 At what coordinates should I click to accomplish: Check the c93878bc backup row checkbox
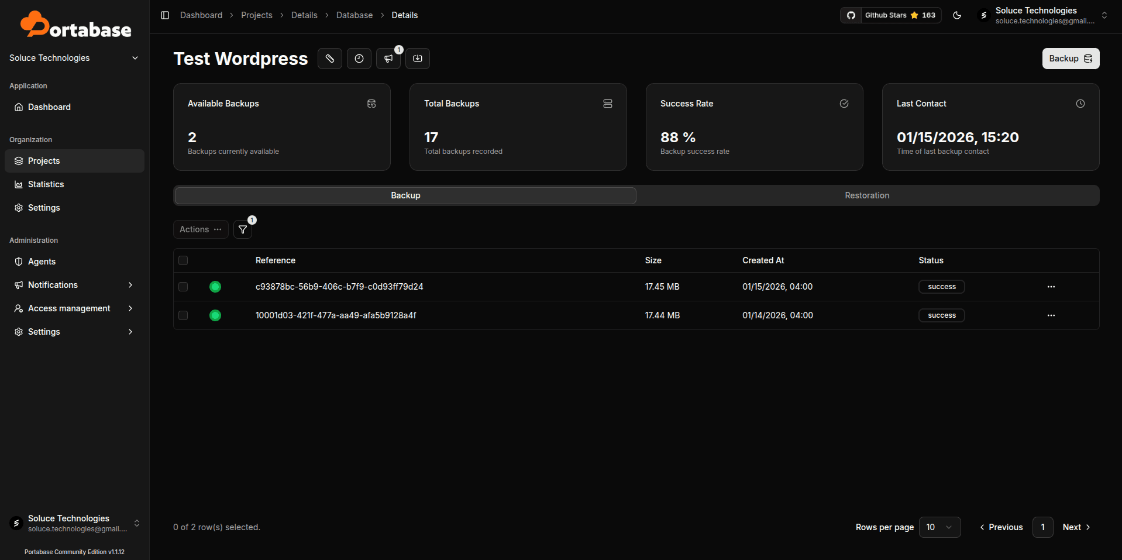[183, 287]
